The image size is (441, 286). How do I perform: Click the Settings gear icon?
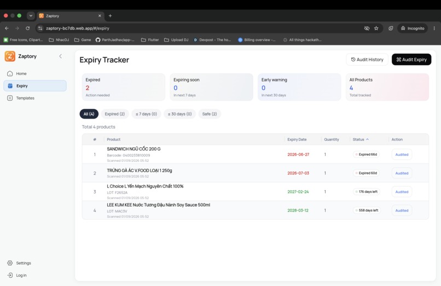pyautogui.click(x=10, y=263)
